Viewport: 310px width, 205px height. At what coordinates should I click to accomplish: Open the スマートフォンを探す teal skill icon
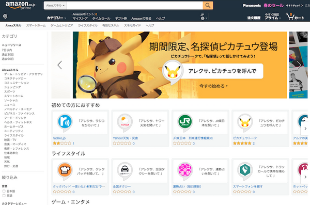click(x=245, y=171)
